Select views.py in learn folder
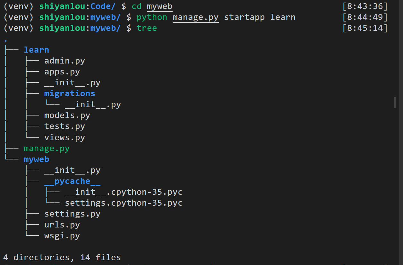 [x=64, y=137]
